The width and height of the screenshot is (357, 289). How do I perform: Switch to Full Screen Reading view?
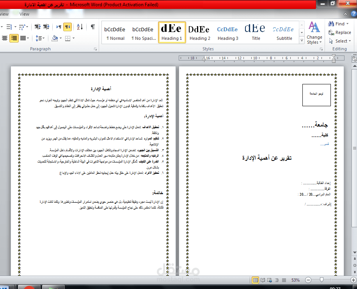click(263, 280)
